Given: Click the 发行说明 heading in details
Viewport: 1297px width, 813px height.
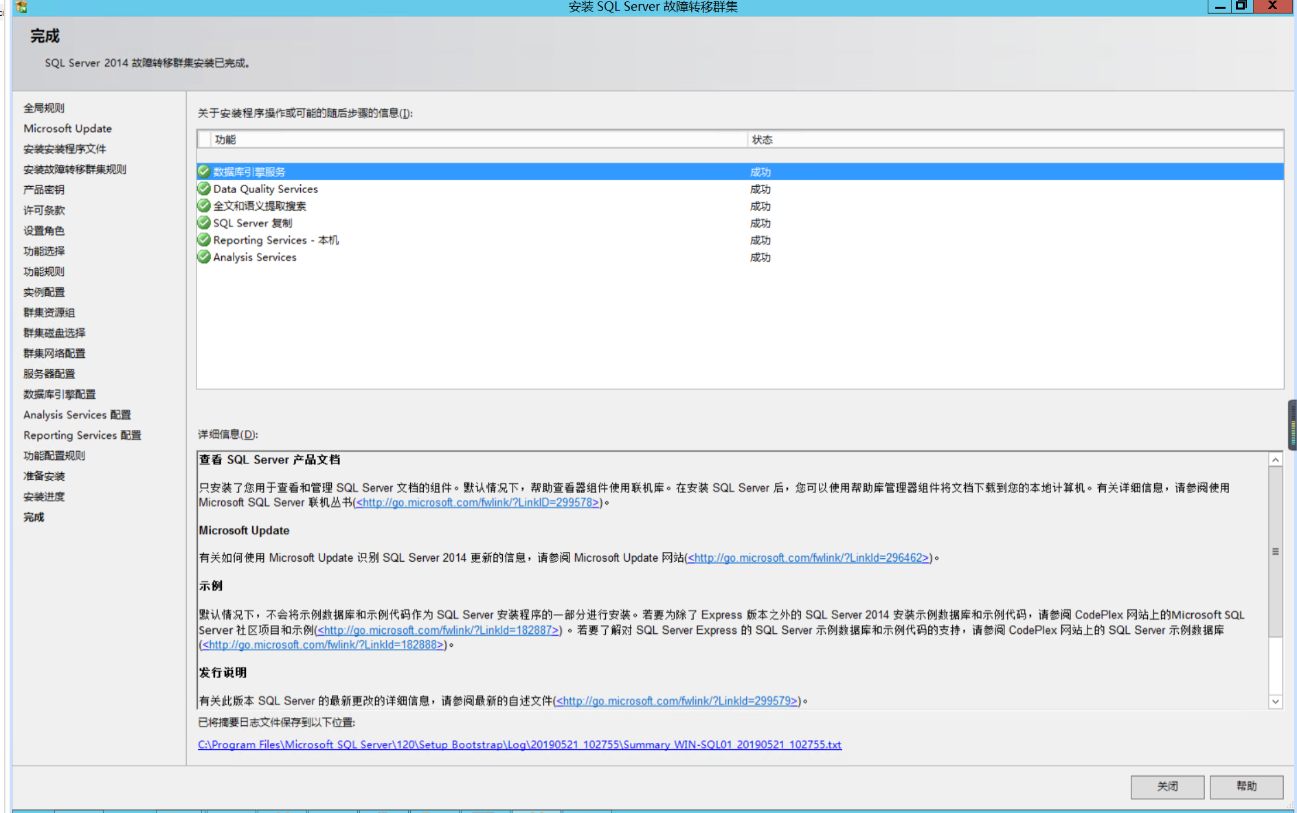Looking at the screenshot, I should pyautogui.click(x=223, y=673).
